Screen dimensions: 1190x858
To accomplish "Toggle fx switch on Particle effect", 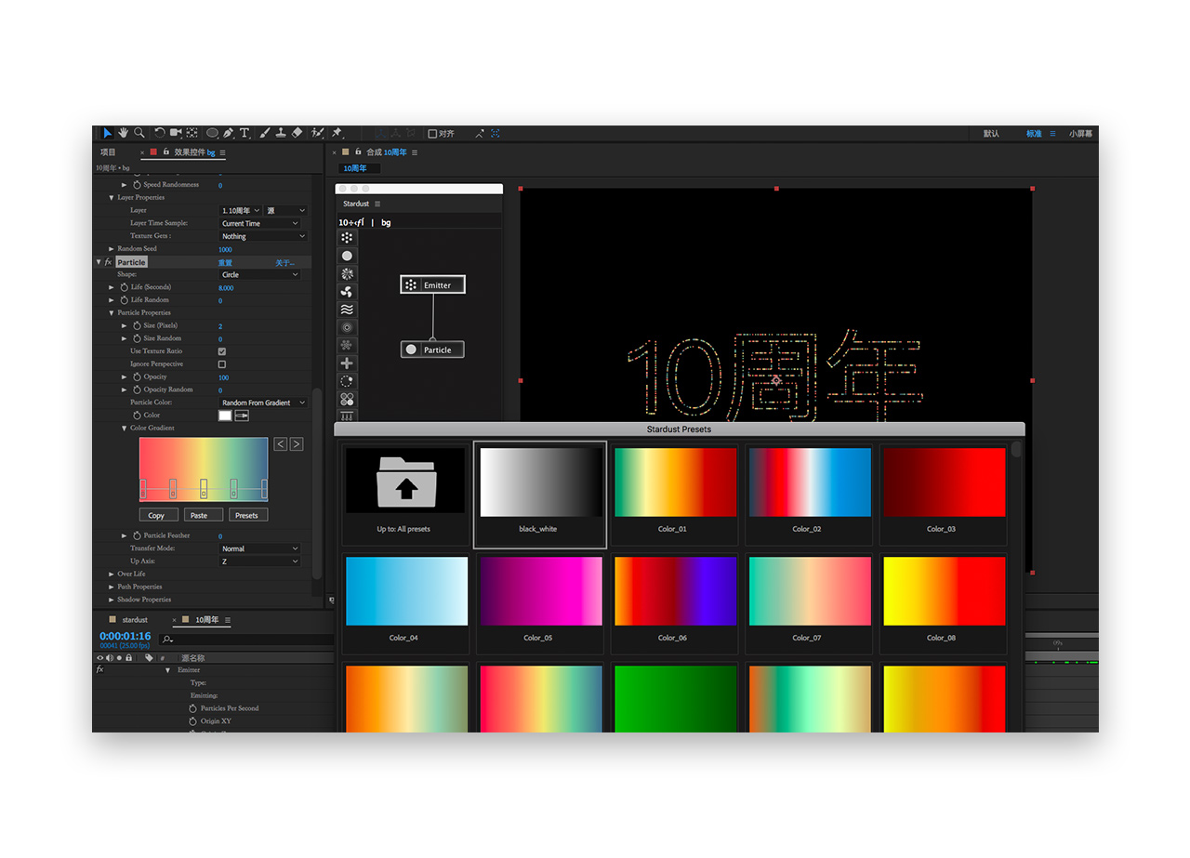I will click(x=108, y=262).
